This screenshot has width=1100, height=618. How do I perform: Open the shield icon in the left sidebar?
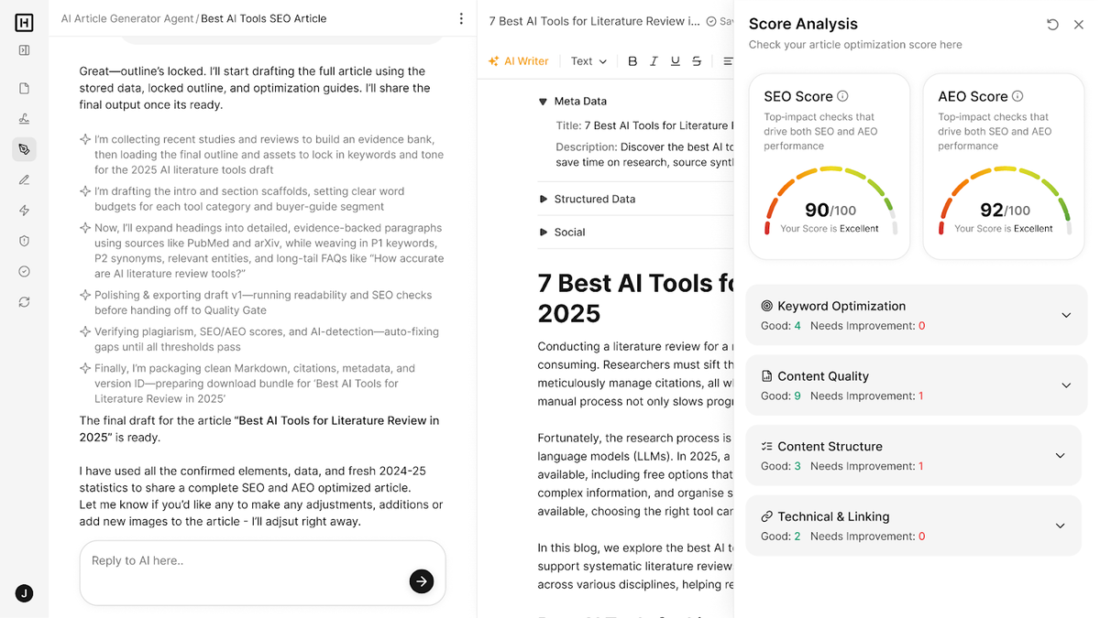[24, 240]
